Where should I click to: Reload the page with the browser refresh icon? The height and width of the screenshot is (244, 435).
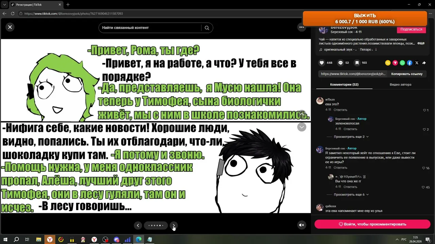(x=13, y=14)
